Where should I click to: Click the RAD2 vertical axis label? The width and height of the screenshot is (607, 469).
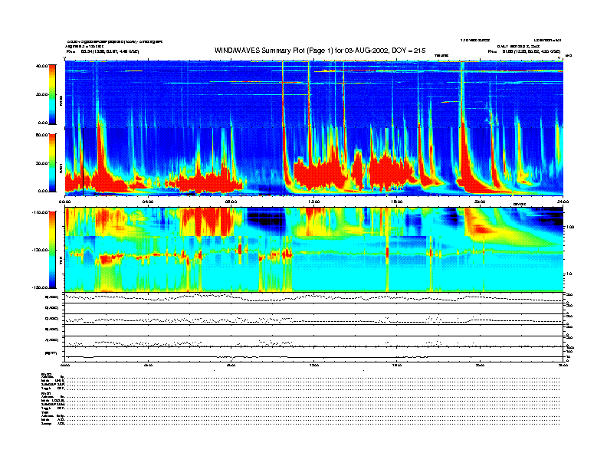click(61, 101)
